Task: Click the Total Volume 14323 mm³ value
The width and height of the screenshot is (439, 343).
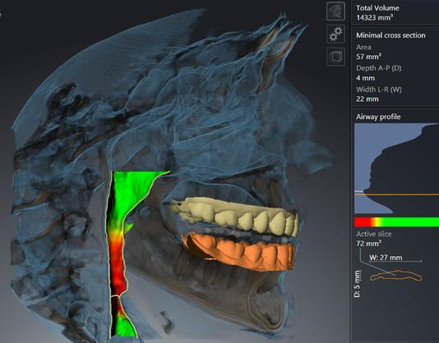Action: click(375, 17)
